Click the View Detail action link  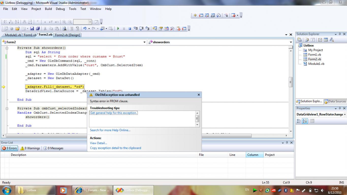(98, 143)
